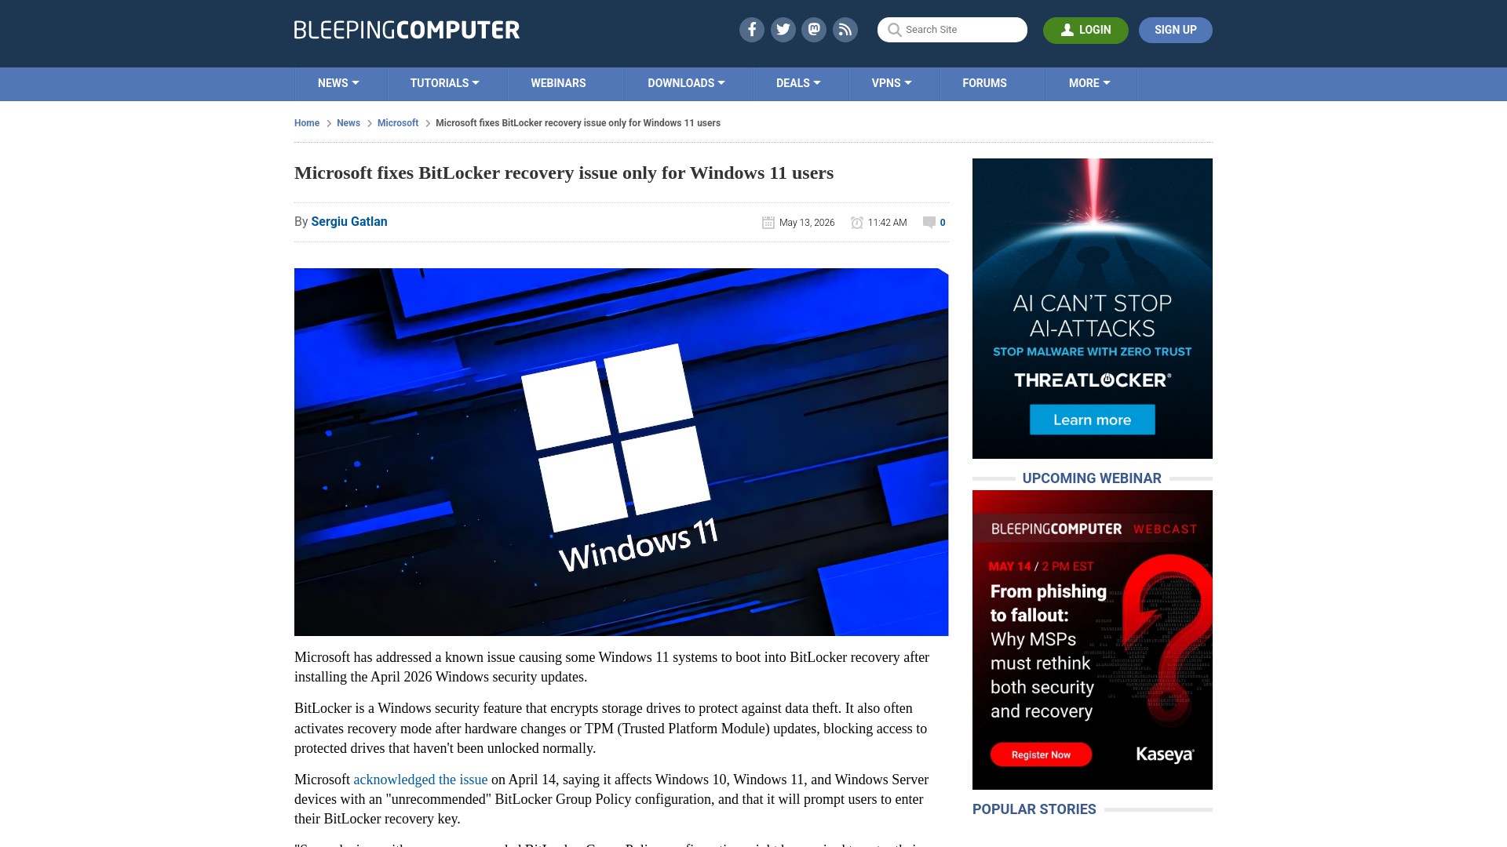Open the Mastodon social icon
The width and height of the screenshot is (1507, 847).
pyautogui.click(x=814, y=30)
